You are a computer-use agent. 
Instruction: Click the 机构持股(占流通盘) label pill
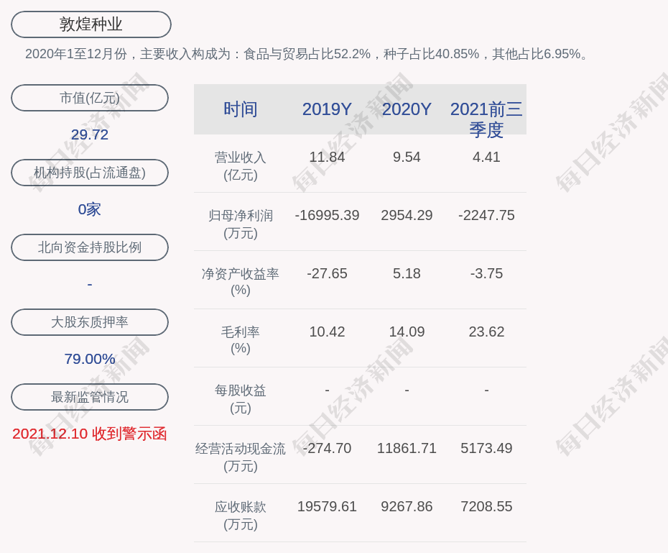[90, 173]
